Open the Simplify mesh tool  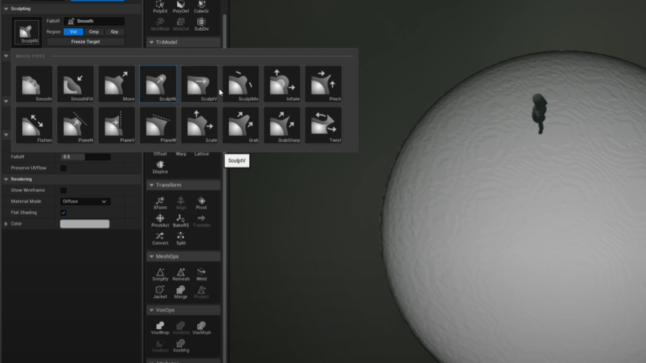[x=160, y=274]
